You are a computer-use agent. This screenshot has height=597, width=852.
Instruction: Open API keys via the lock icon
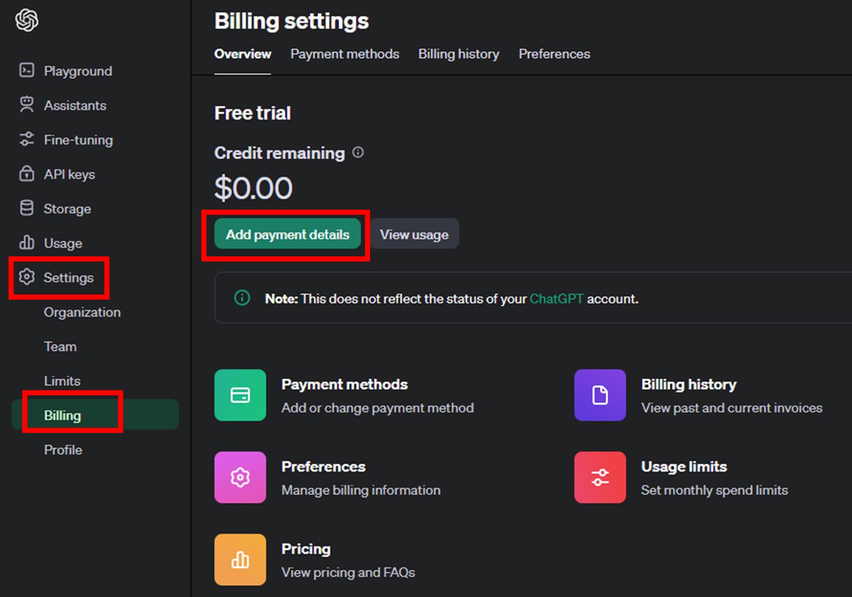pyautogui.click(x=27, y=174)
